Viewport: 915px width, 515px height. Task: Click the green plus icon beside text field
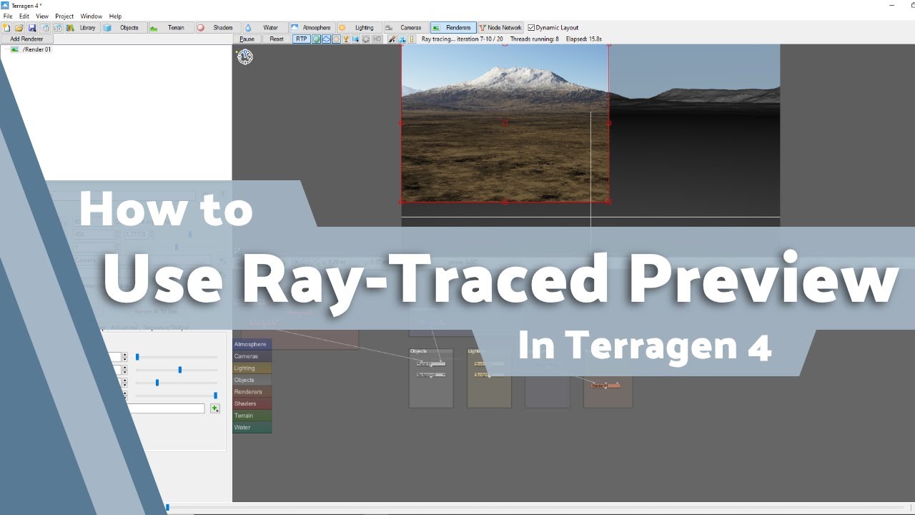214,408
